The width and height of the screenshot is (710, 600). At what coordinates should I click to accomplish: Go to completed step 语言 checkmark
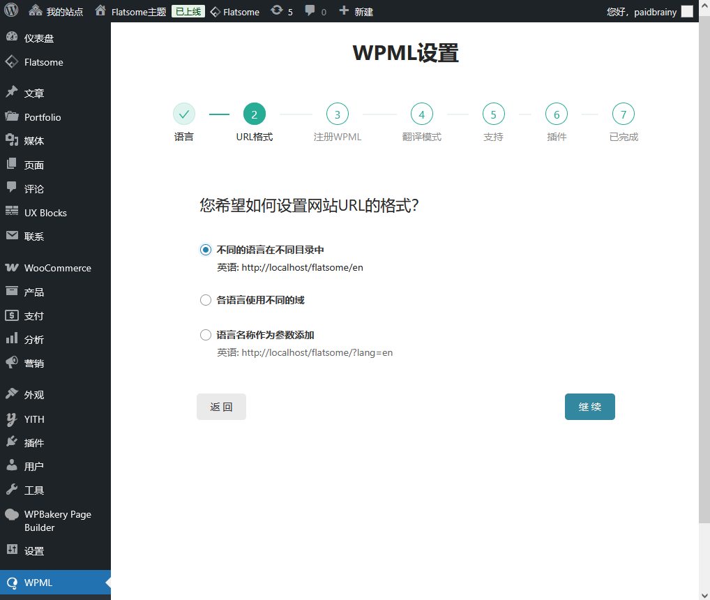pyautogui.click(x=184, y=114)
